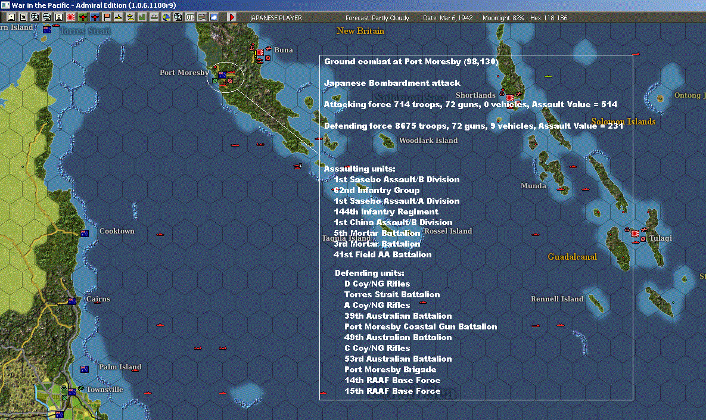
Task: Select the Shortlands Japanese base flag
Action: click(x=510, y=98)
